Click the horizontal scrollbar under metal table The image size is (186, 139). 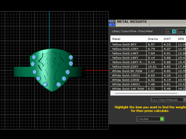pos(146,93)
